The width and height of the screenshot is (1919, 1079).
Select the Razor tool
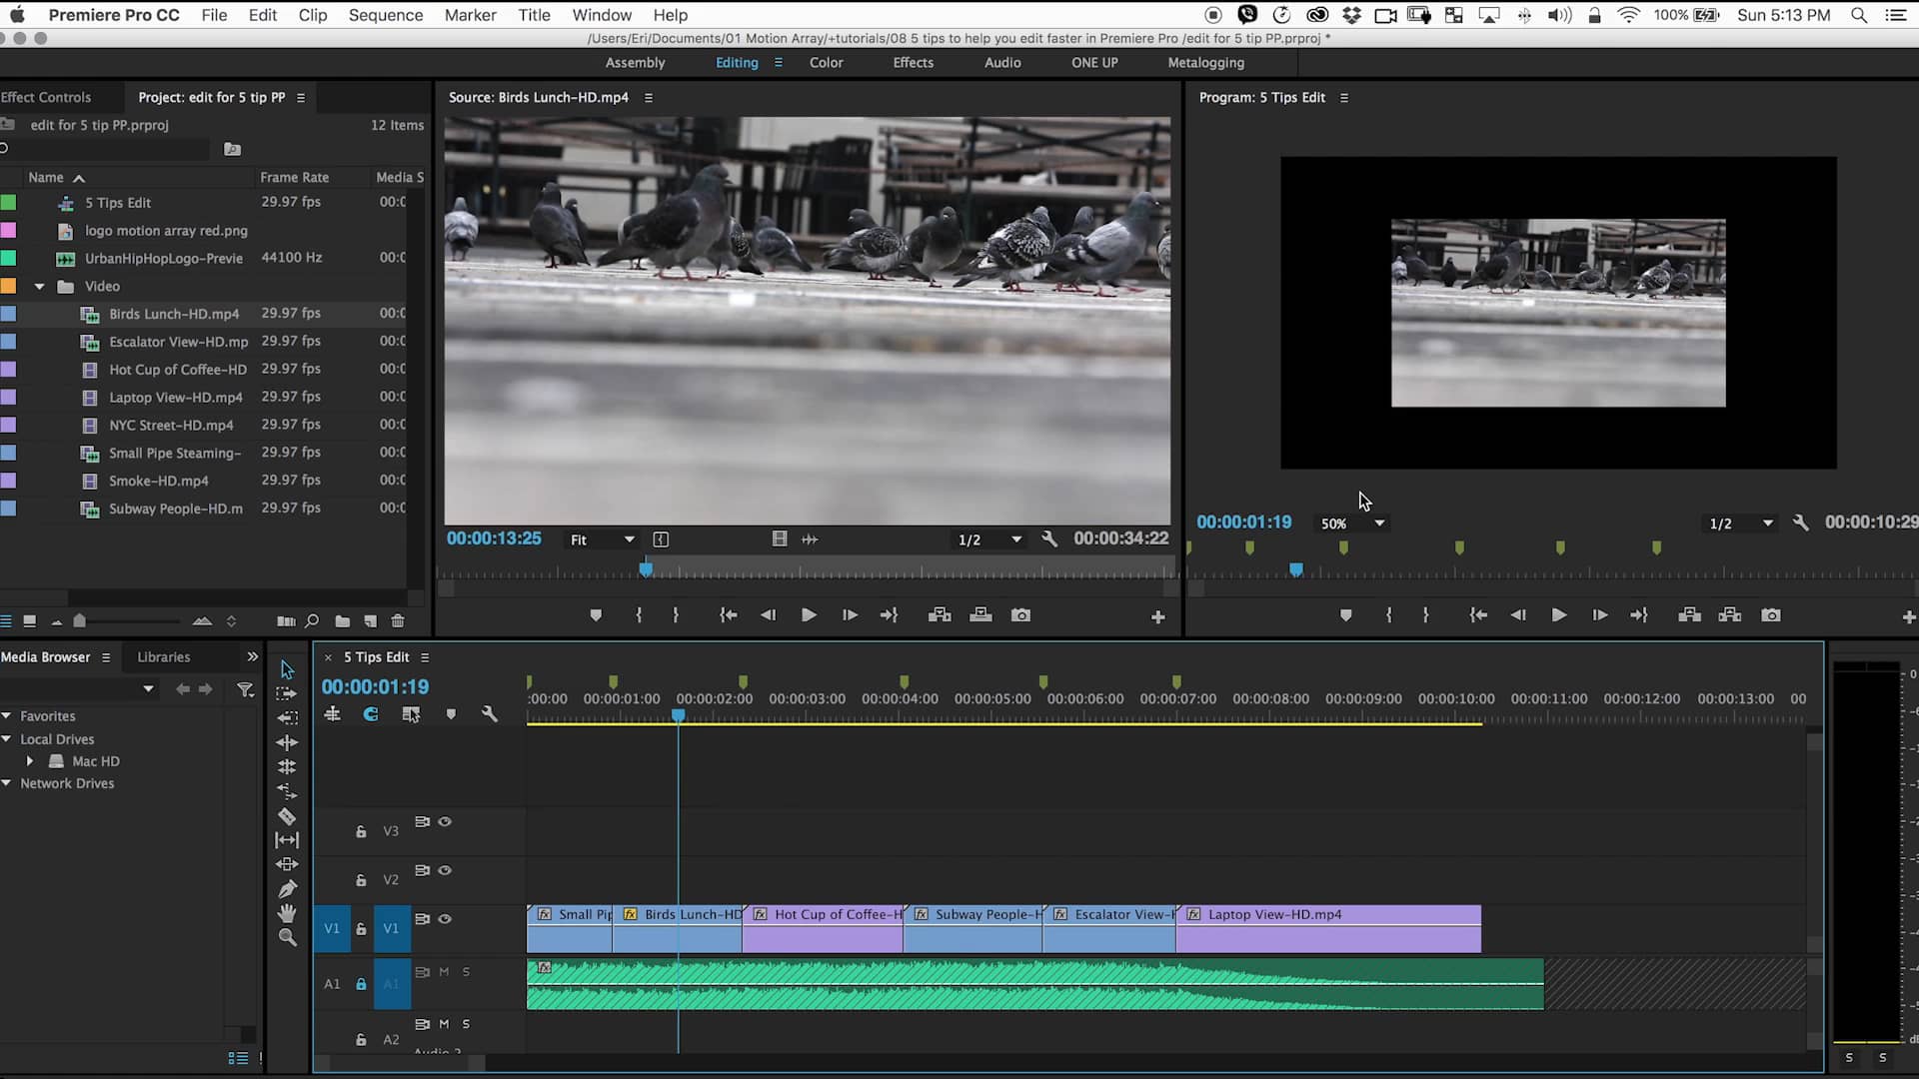287,816
